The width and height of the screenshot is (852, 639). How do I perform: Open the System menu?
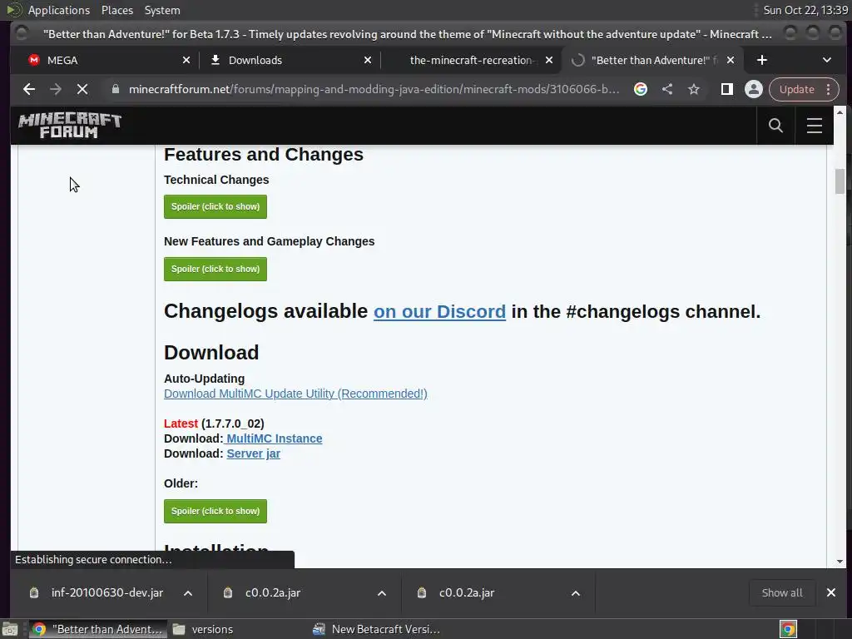coord(162,10)
